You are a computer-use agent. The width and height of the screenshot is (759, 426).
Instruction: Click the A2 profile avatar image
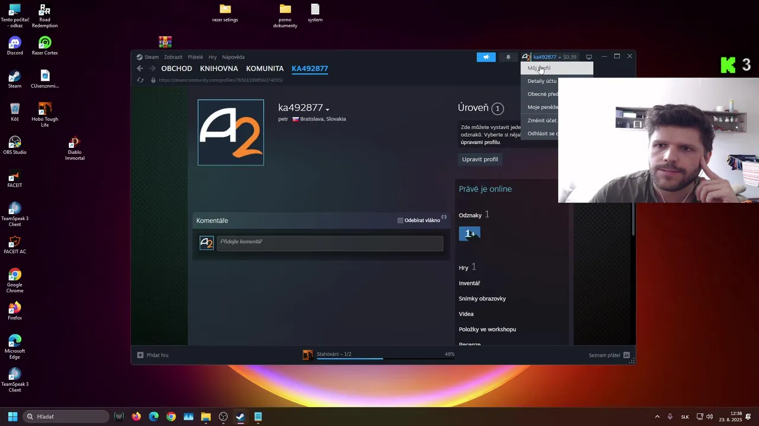[x=231, y=133]
